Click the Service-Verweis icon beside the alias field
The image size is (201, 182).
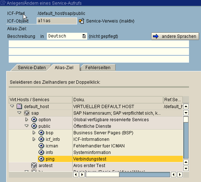pyautogui.click(x=81, y=21)
